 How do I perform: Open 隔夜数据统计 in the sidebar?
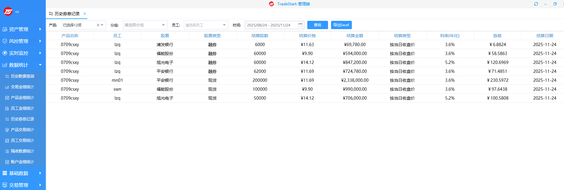tap(23, 151)
